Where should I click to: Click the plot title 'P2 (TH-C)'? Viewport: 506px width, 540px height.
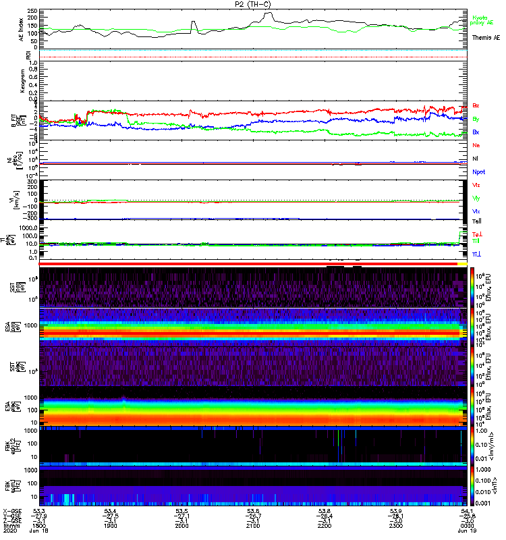pyautogui.click(x=253, y=4)
